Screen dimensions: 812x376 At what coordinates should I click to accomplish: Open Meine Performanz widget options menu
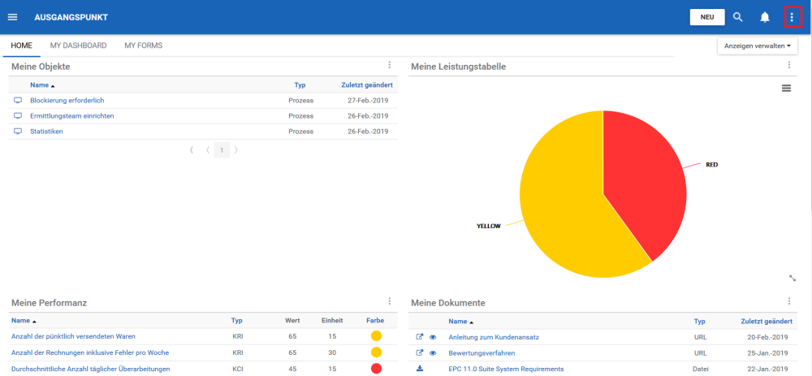(x=389, y=301)
